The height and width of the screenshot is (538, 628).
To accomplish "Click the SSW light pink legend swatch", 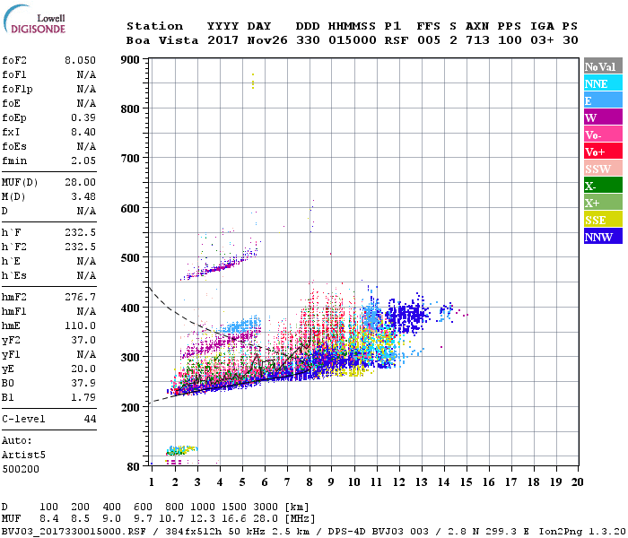I will pyautogui.click(x=603, y=169).
